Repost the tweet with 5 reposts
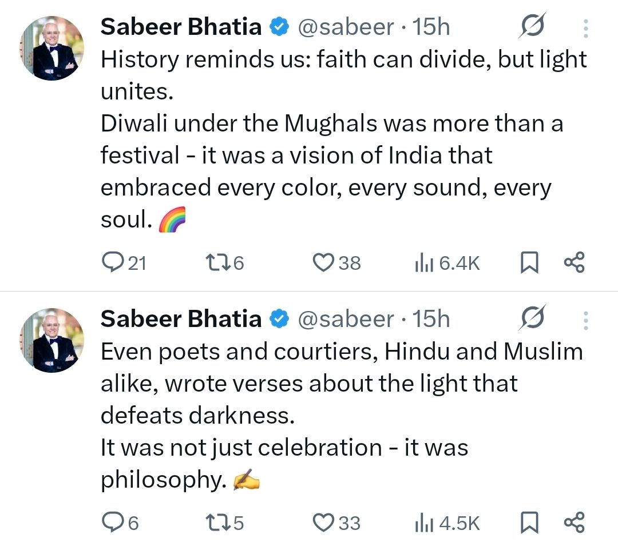 217,523
